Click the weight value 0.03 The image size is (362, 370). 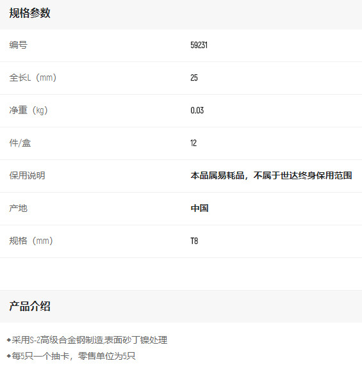[197, 110]
